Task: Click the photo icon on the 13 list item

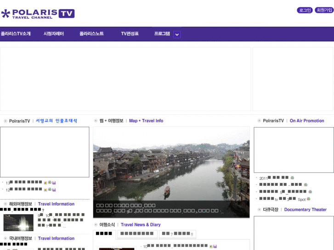Action: [x=45, y=183]
